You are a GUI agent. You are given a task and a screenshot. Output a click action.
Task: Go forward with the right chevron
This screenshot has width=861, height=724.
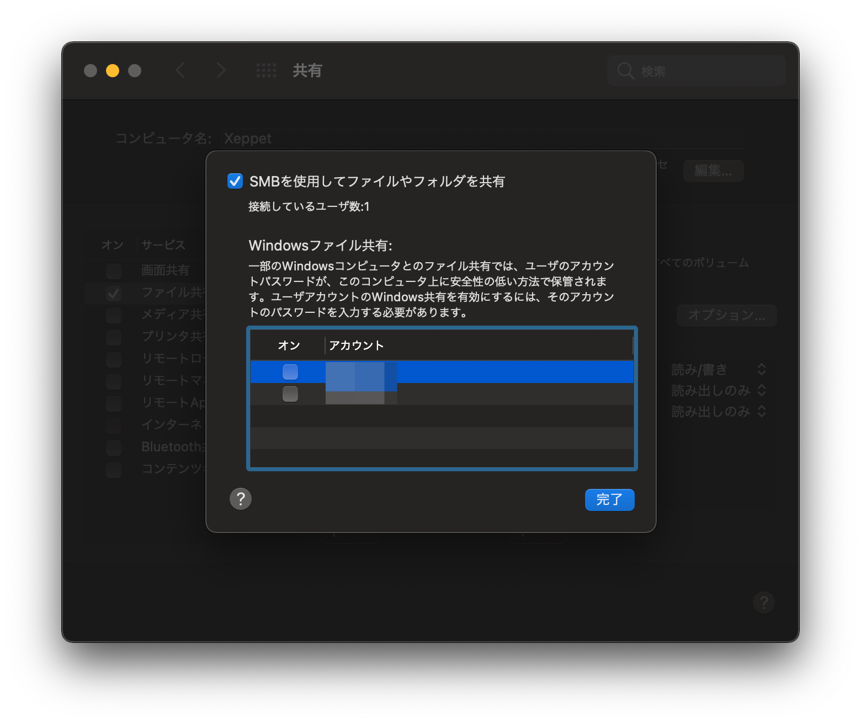(221, 71)
